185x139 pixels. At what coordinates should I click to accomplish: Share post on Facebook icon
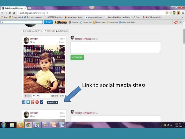pos(23,102)
